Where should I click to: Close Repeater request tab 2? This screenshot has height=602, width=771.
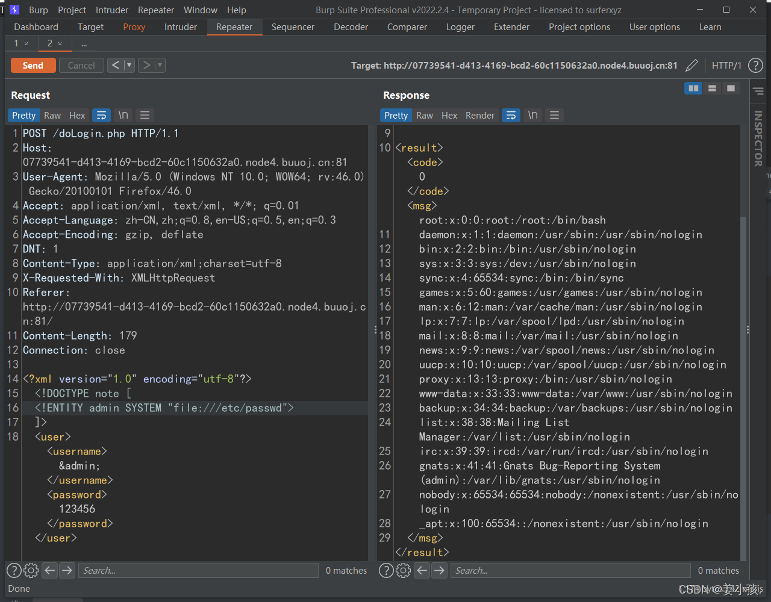click(x=60, y=44)
